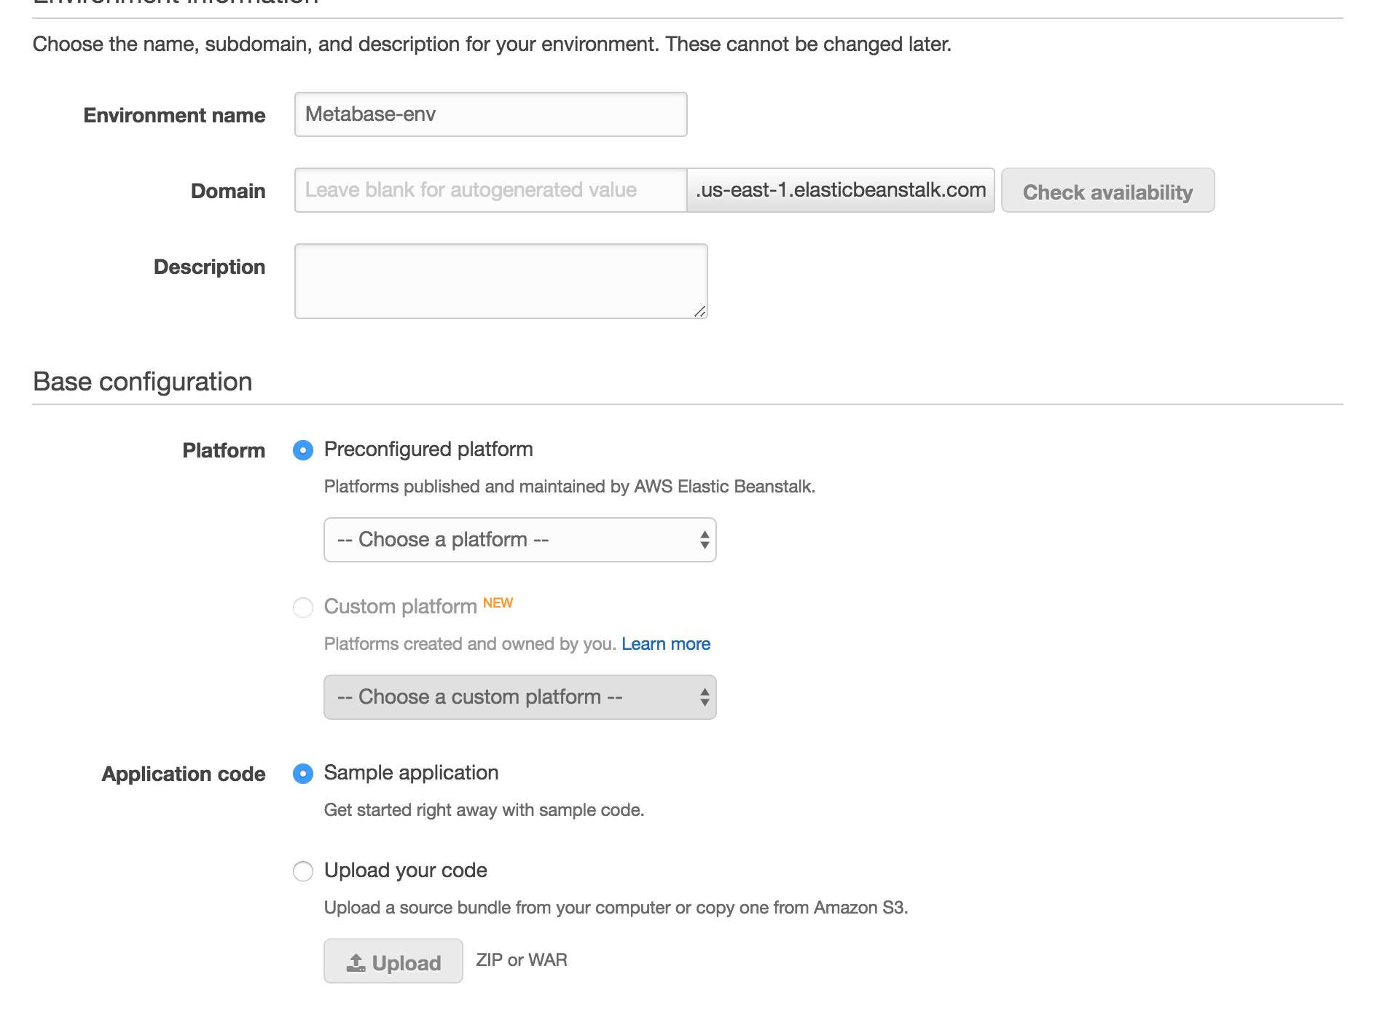Click the arrows icon on the custom platform dropdown
This screenshot has height=1017, width=1377.
pos(703,697)
